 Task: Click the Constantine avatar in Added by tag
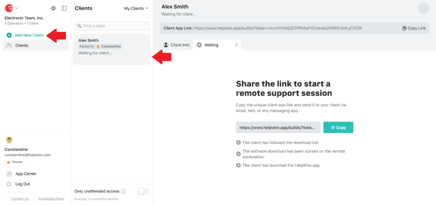point(98,47)
